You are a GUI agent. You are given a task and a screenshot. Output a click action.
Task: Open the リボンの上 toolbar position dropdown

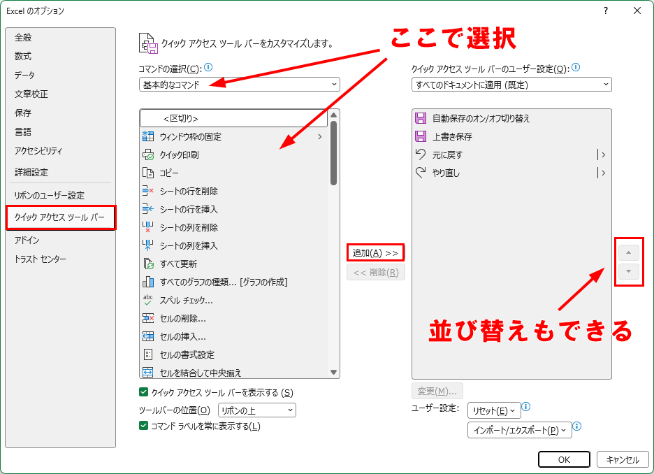(x=257, y=410)
